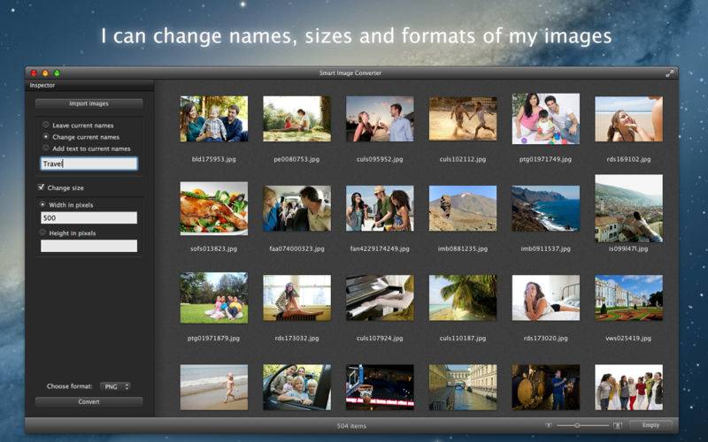Select the pe0080753.jpg picnic thumbnail
Image resolution: width=708 pixels, height=442 pixels.
tap(297, 119)
